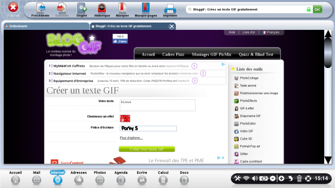
Task: Click the green OK button in address bar
Action: tap(317, 9)
